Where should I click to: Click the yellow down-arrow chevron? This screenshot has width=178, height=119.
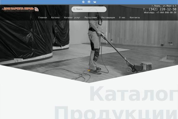89,70
